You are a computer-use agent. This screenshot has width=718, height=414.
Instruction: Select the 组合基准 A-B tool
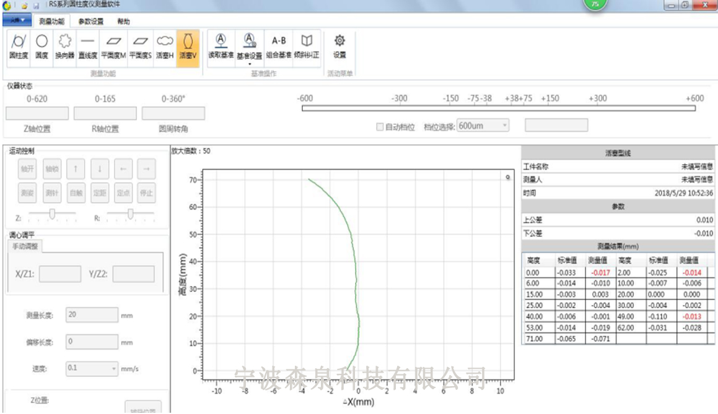(279, 47)
